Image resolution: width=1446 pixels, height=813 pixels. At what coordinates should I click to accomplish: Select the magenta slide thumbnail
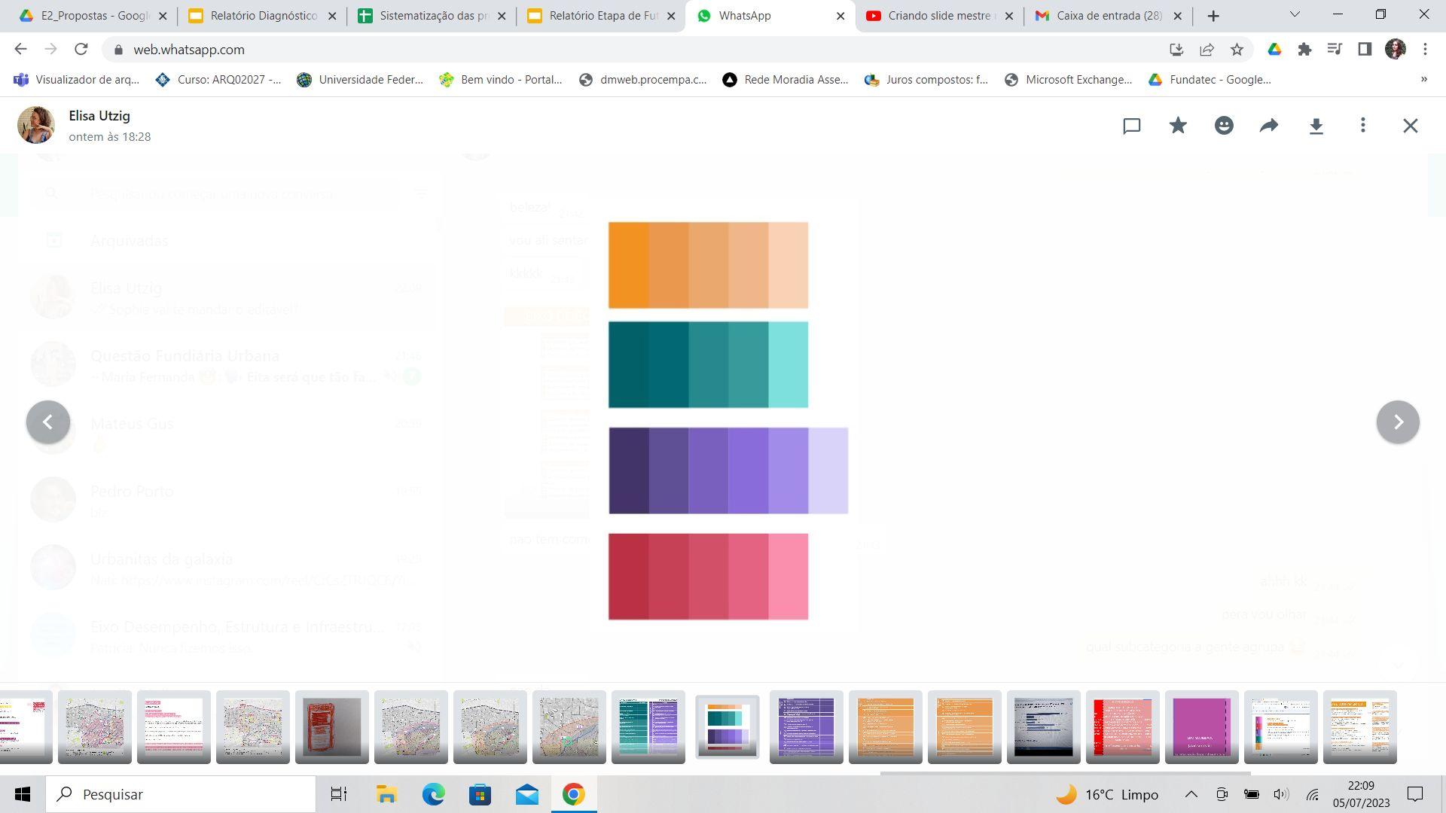coord(1201,726)
